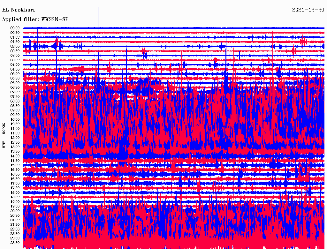
Task: Click the '17:30' time label
Action: click(x=15, y=188)
